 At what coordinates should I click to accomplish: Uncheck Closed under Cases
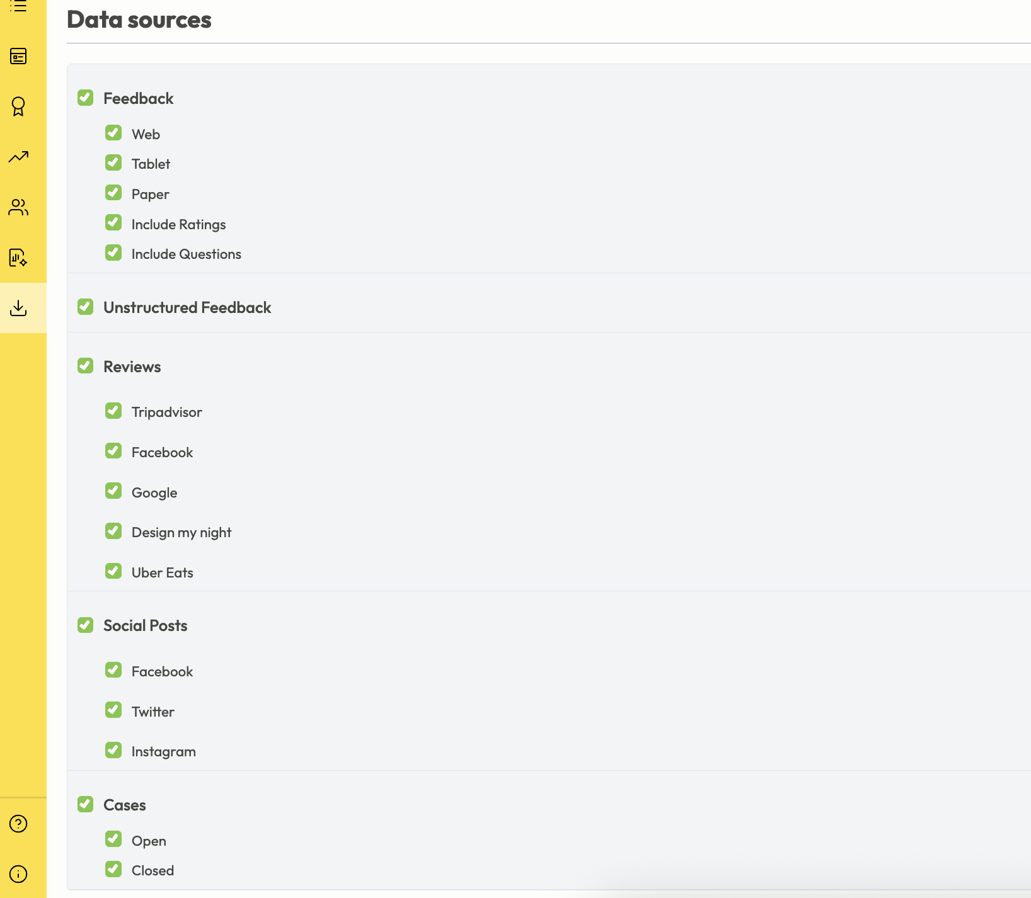[113, 868]
